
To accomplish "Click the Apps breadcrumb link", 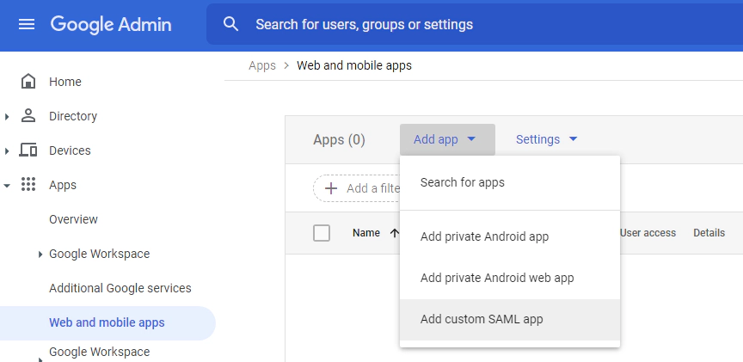I will pos(262,65).
